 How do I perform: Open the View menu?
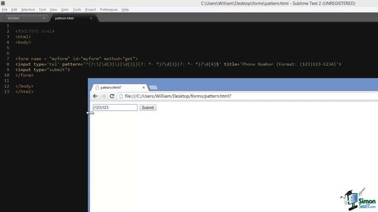click(x=53, y=9)
